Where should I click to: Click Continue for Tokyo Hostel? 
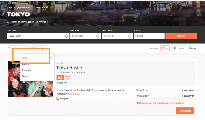point(185,110)
